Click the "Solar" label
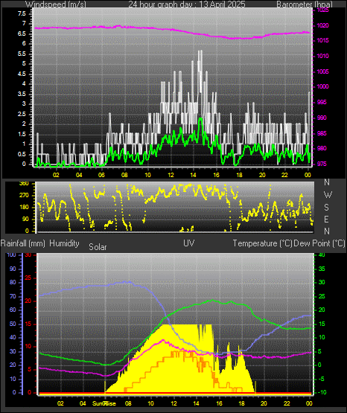 coord(98,247)
